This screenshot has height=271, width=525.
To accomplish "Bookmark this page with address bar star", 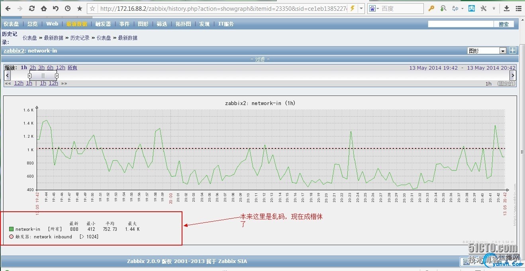I will tap(93, 8).
